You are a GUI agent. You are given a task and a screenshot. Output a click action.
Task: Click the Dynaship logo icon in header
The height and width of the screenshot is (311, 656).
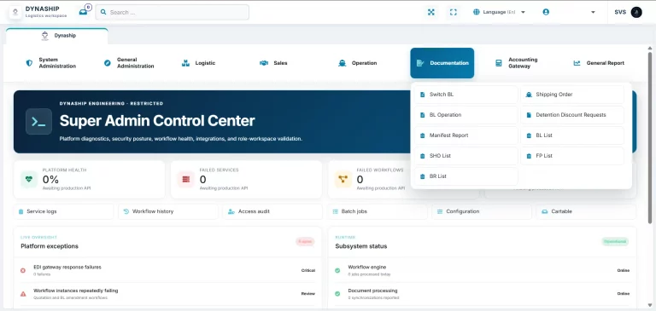(15, 12)
